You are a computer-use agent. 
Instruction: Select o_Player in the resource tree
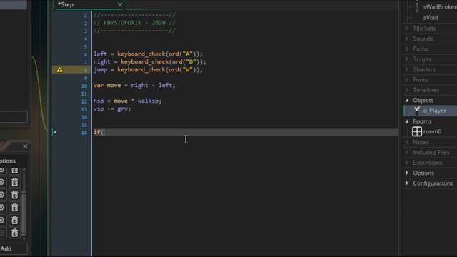(434, 111)
